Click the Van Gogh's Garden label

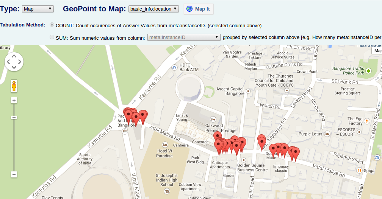[x=232, y=54]
